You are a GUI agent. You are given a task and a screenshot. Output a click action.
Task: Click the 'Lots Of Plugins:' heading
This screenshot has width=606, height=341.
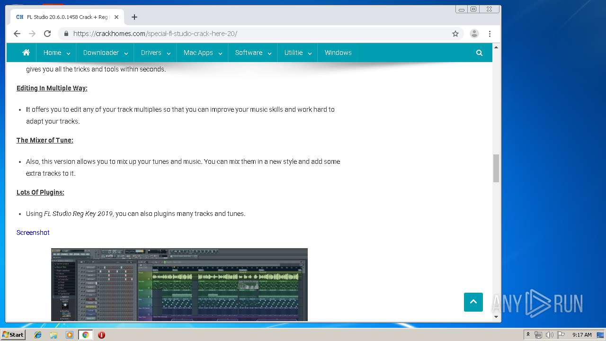pos(40,192)
